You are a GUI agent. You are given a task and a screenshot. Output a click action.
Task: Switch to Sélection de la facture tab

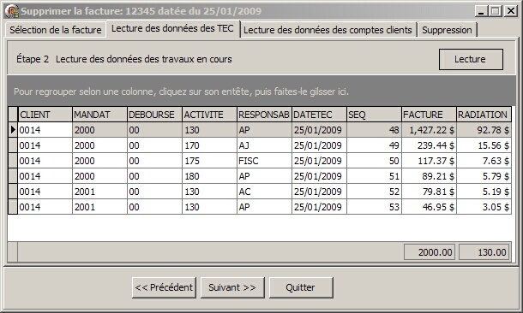point(56,30)
